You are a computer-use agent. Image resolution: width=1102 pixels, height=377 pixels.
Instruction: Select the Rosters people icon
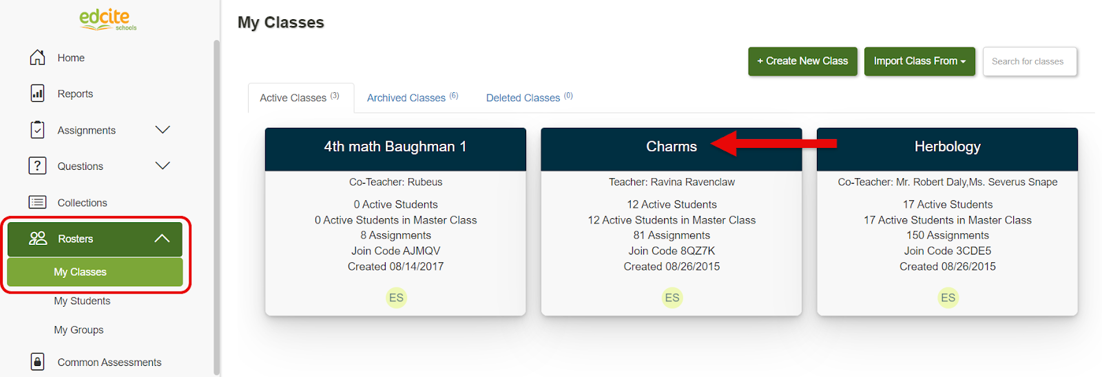coord(38,238)
